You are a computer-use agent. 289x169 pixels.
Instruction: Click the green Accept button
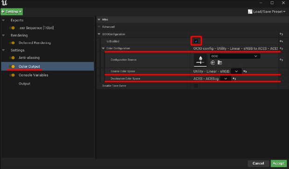click(x=278, y=163)
